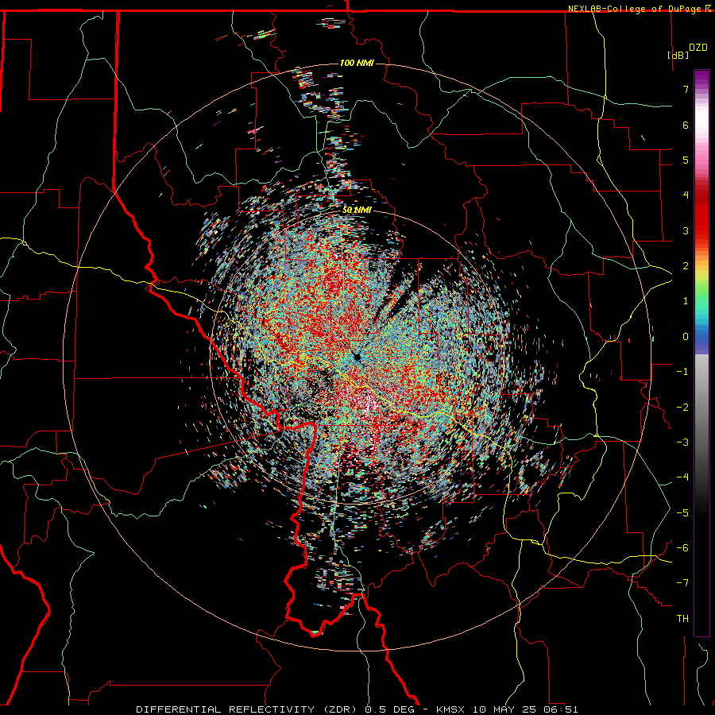
Task: Click the -3 legend value
Action: [x=682, y=443]
